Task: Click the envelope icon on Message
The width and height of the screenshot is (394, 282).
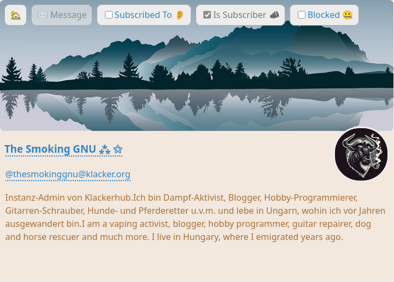Action: coord(42,15)
